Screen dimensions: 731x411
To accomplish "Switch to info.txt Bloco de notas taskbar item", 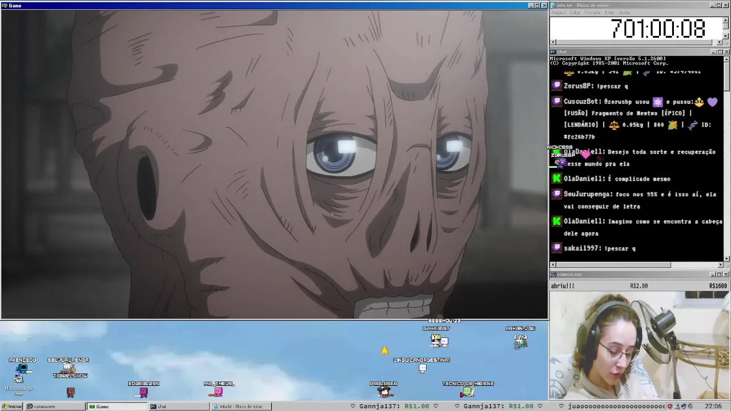I will [x=241, y=406].
